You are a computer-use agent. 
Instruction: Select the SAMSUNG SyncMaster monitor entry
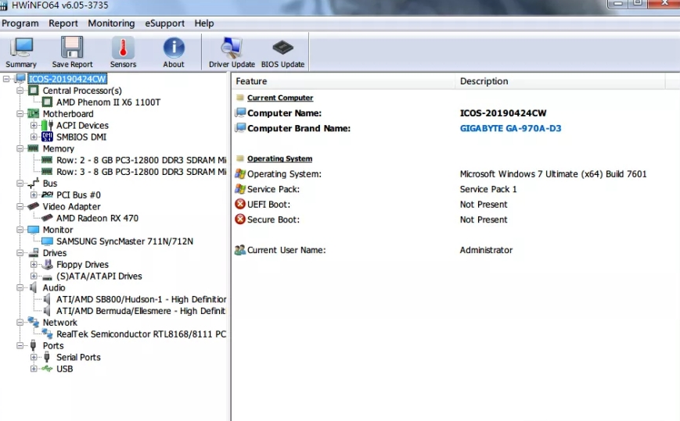[124, 241]
